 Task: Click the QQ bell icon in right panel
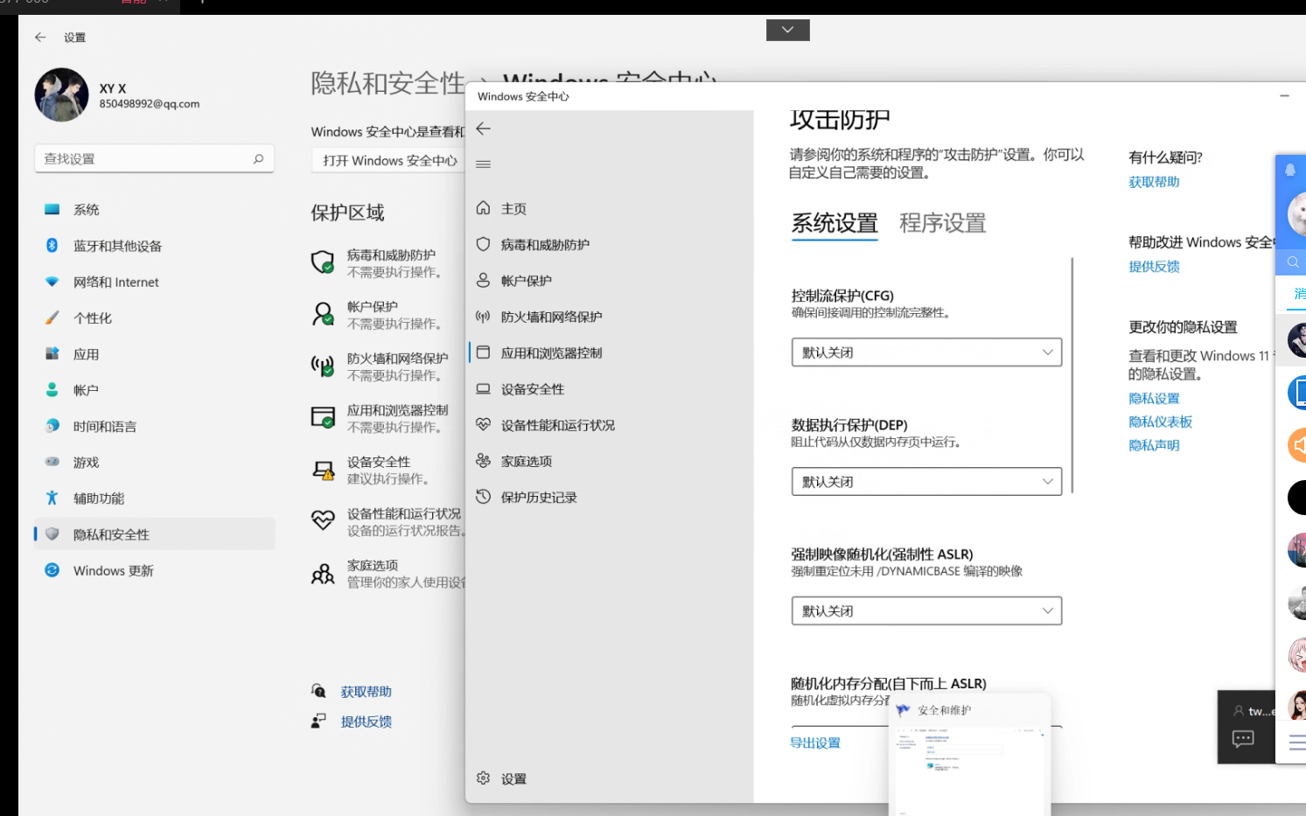1290,170
